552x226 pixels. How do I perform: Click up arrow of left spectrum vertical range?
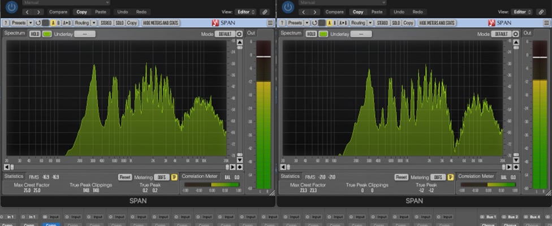[240, 42]
